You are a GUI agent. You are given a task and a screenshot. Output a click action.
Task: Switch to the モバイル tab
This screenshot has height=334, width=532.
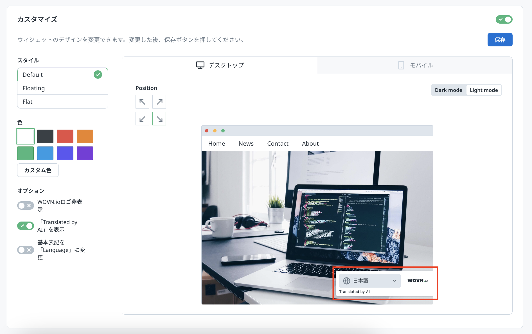[x=415, y=65]
